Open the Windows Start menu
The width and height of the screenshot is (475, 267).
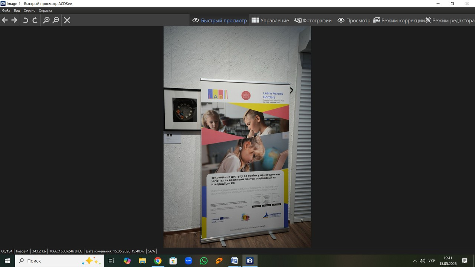point(7,261)
